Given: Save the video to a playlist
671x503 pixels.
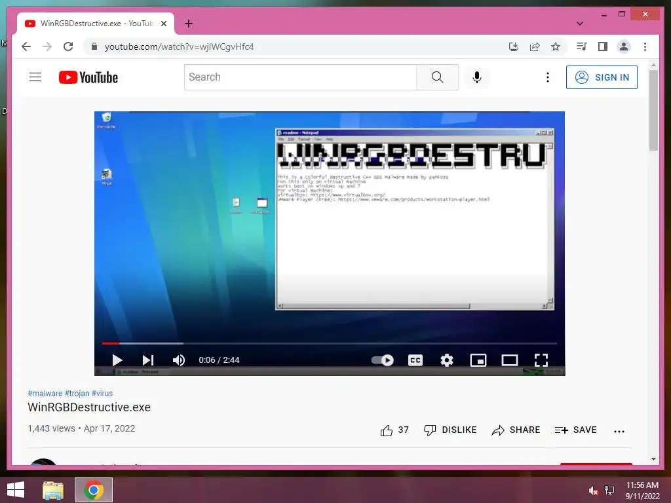Looking at the screenshot, I should pos(575,430).
